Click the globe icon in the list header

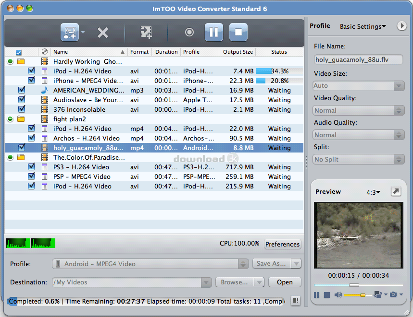pyautogui.click(x=45, y=52)
